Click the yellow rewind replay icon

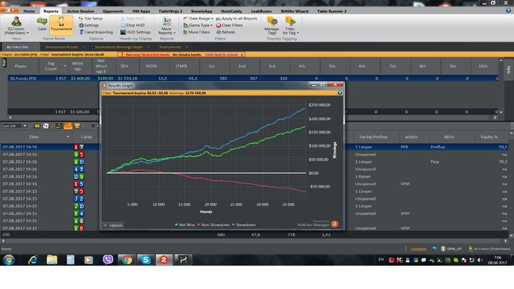[x=37, y=125]
